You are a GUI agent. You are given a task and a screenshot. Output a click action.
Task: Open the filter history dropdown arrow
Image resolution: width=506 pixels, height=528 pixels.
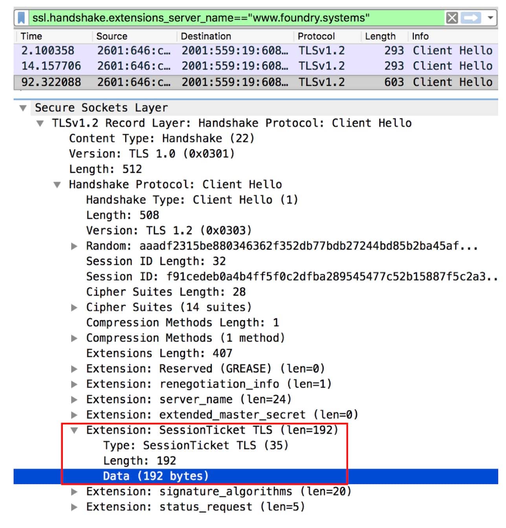(x=490, y=18)
